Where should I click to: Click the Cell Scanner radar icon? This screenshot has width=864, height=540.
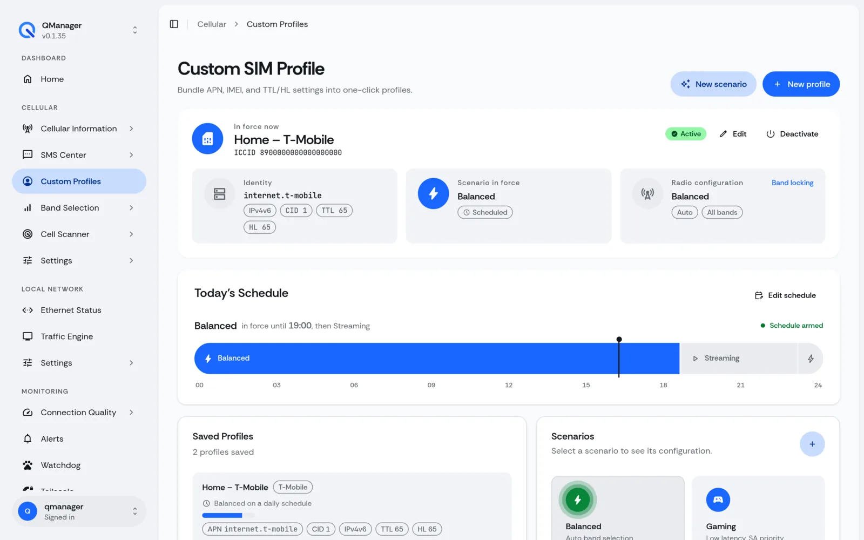coord(28,234)
